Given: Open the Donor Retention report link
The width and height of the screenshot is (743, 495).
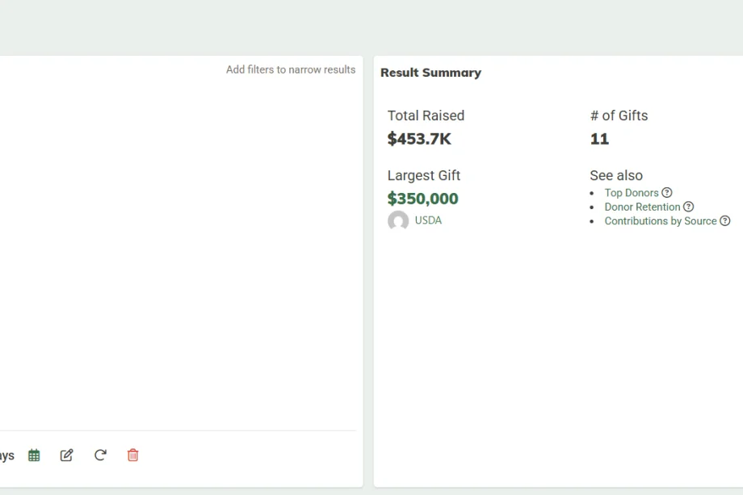Looking at the screenshot, I should (642, 207).
